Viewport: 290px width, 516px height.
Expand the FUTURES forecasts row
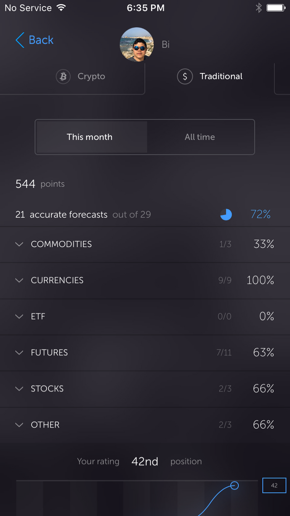[x=145, y=353]
